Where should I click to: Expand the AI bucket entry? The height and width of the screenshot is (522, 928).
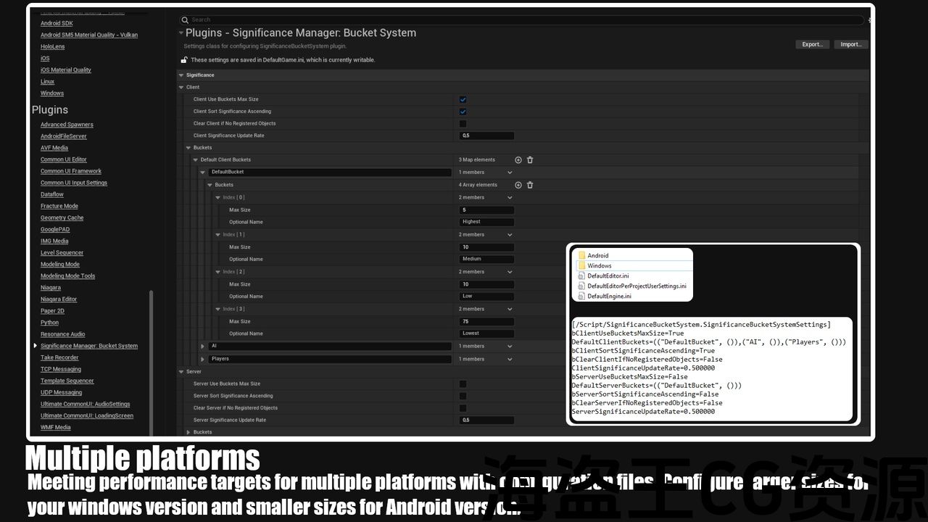tap(202, 347)
